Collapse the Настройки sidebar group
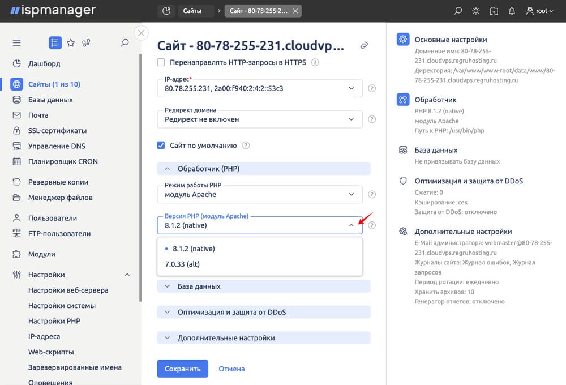The width and height of the screenshot is (566, 385). 127,275
